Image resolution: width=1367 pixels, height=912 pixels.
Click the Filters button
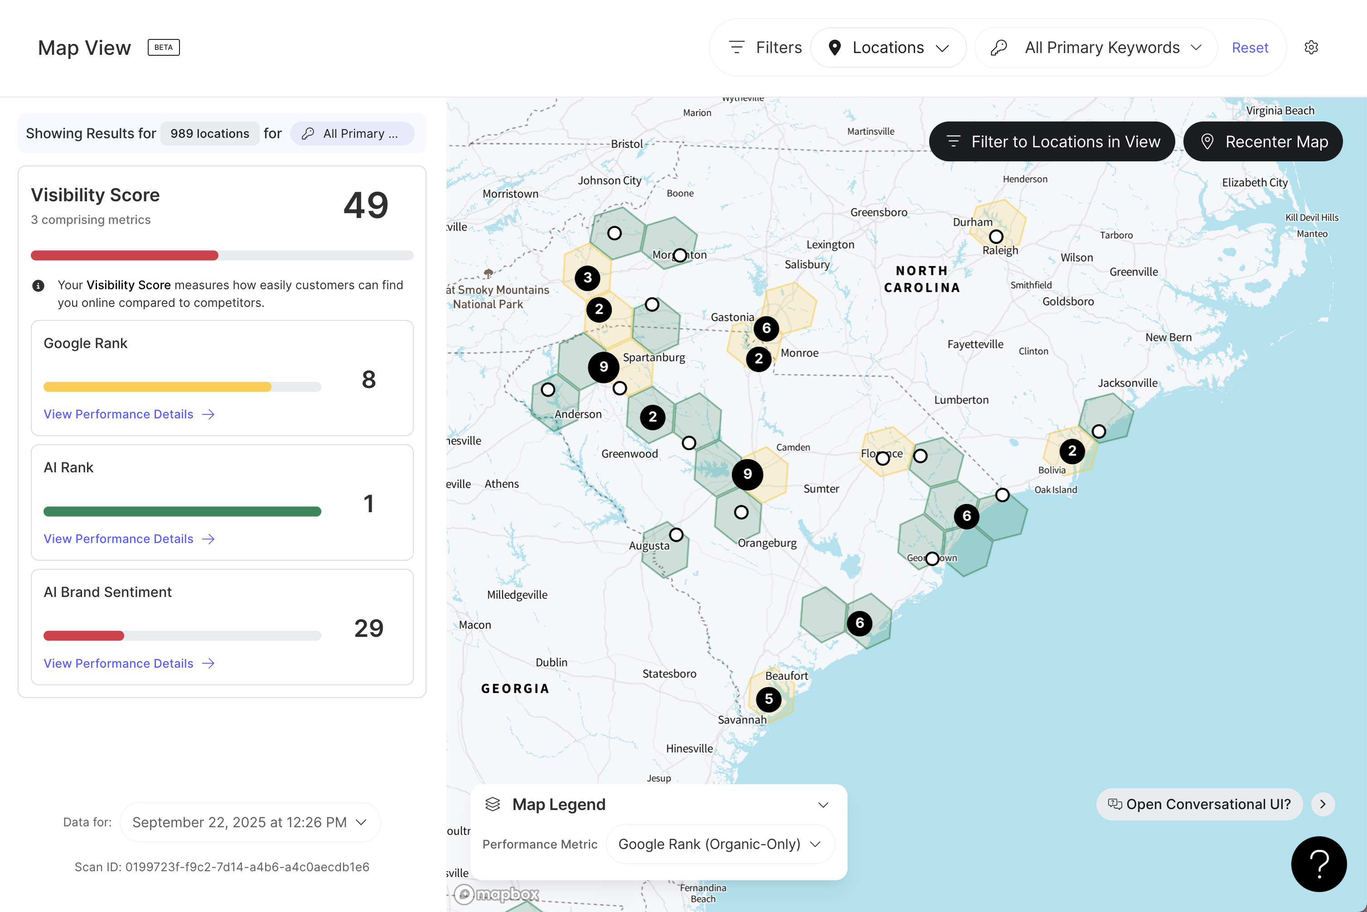click(765, 48)
